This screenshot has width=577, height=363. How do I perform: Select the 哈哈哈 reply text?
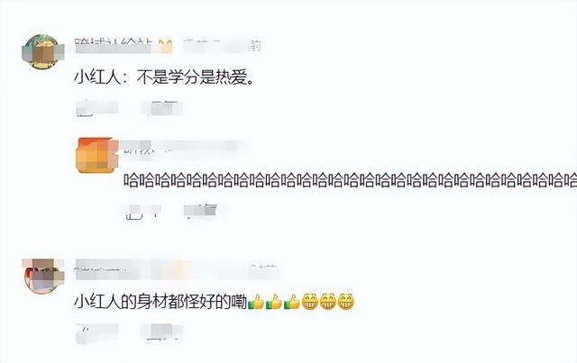pos(350,181)
